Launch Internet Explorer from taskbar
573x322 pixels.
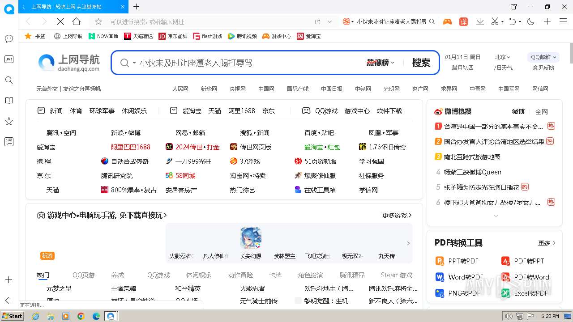click(36, 316)
